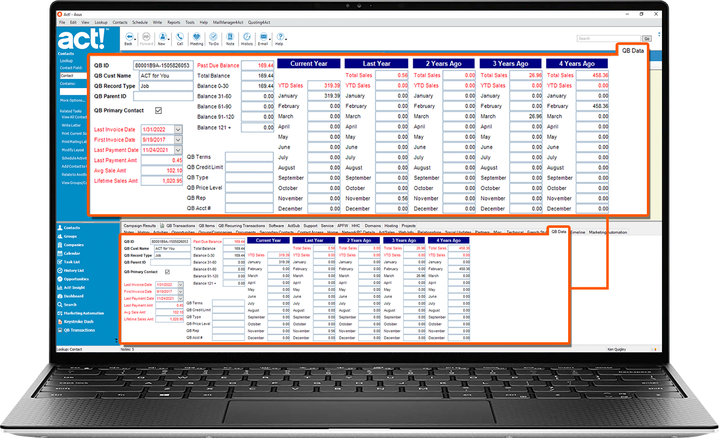719x438 pixels.
Task: Click the Contains text field in Lookup panel
Action: tap(74, 92)
